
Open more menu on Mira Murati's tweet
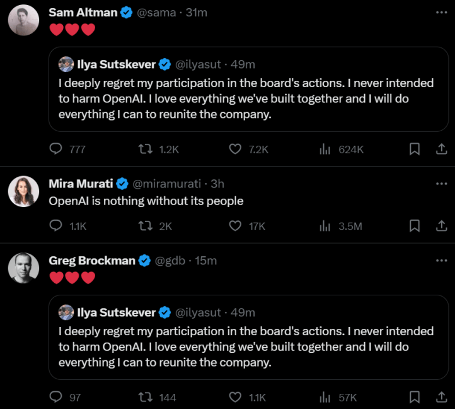(x=441, y=184)
